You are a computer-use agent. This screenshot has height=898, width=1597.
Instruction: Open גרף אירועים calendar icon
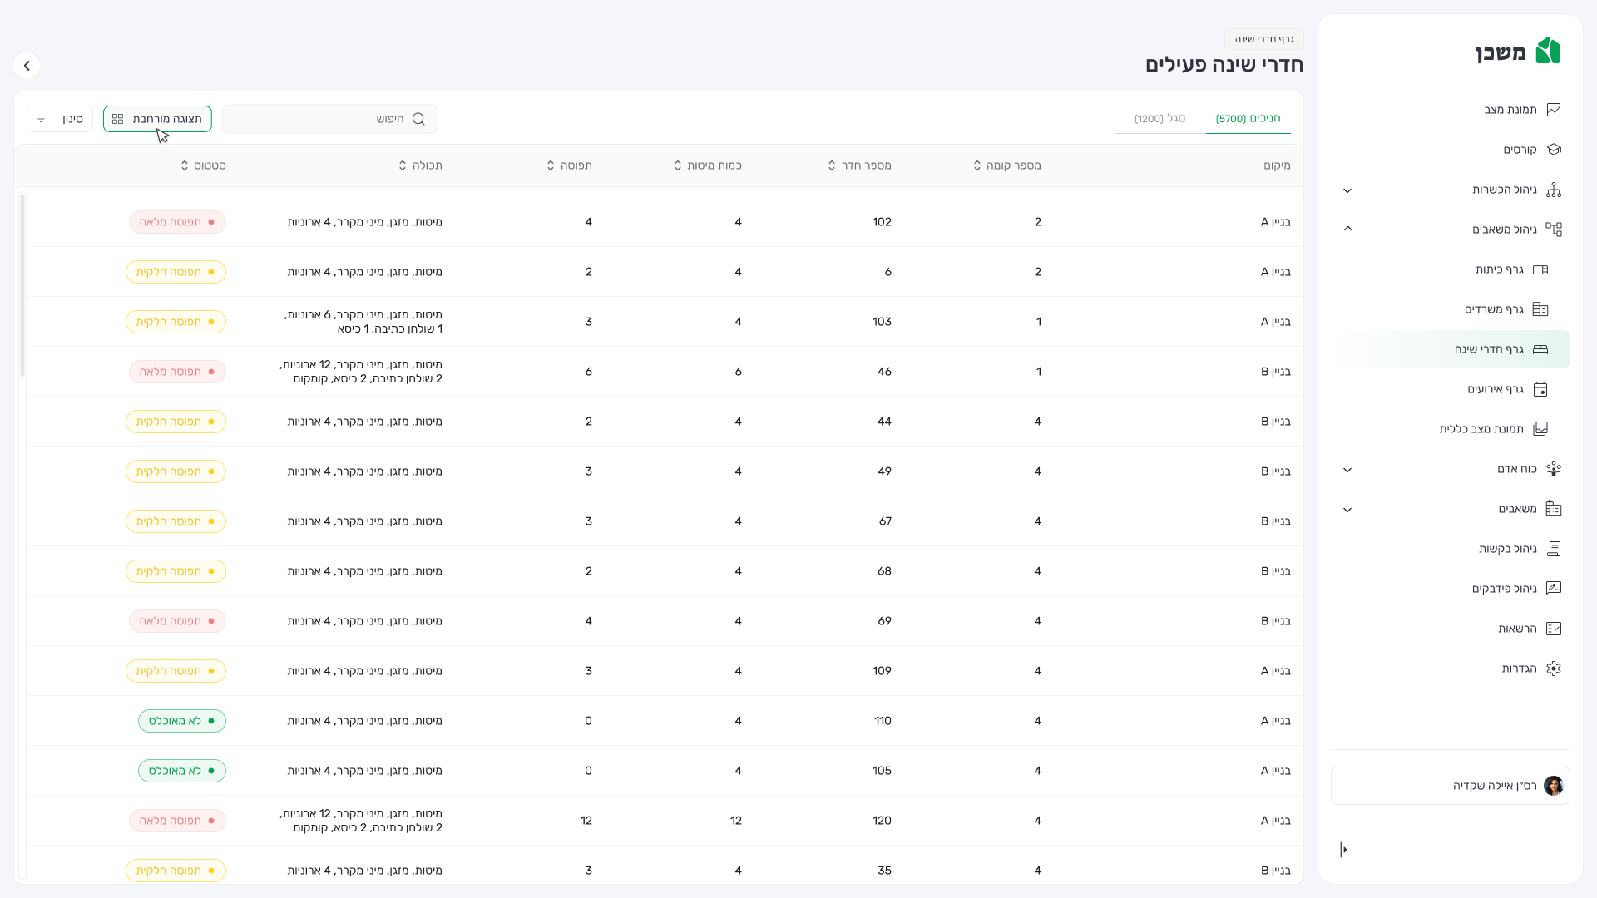point(1540,389)
